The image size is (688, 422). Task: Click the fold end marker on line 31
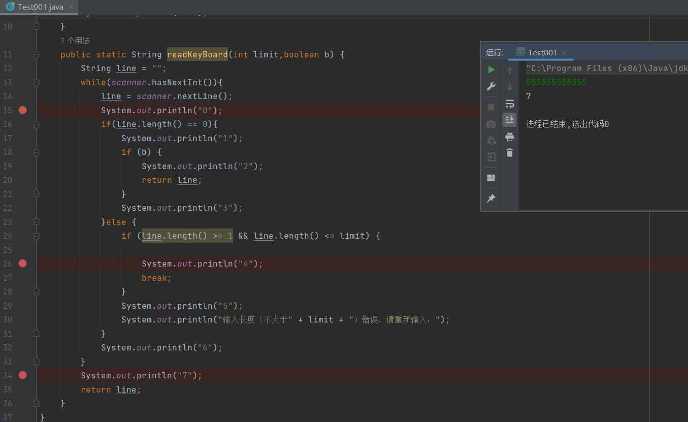(x=36, y=334)
